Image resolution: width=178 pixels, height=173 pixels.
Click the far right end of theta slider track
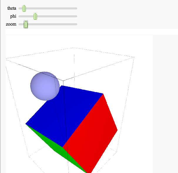[x=76, y=9]
